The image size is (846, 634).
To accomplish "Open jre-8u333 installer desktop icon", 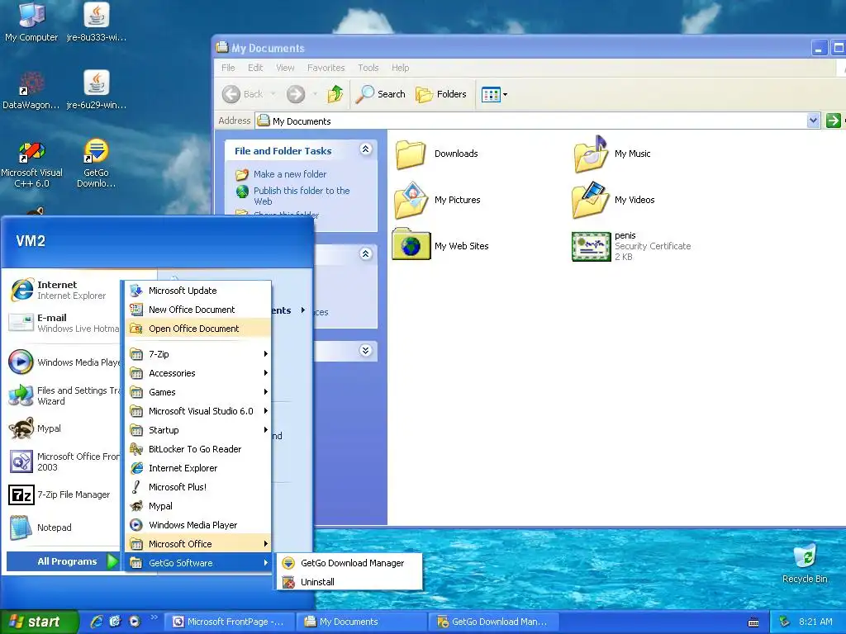I will tap(97, 21).
